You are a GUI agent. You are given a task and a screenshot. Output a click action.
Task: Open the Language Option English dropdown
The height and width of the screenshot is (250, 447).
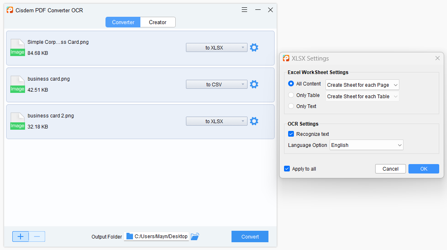tap(367, 145)
